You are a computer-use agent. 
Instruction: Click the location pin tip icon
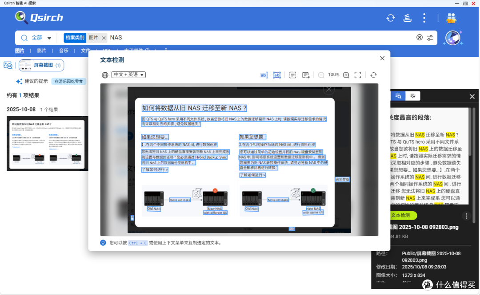(103, 243)
